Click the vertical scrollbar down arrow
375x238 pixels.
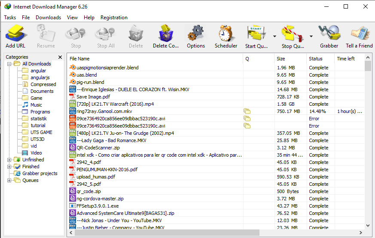368,226
